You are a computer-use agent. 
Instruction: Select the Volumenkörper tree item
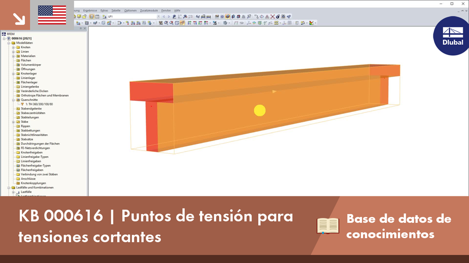pyautogui.click(x=31, y=65)
